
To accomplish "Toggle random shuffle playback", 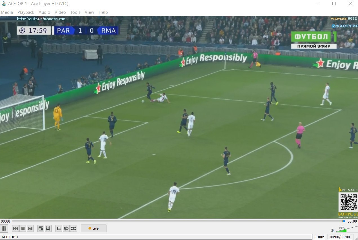I will (x=74, y=228).
